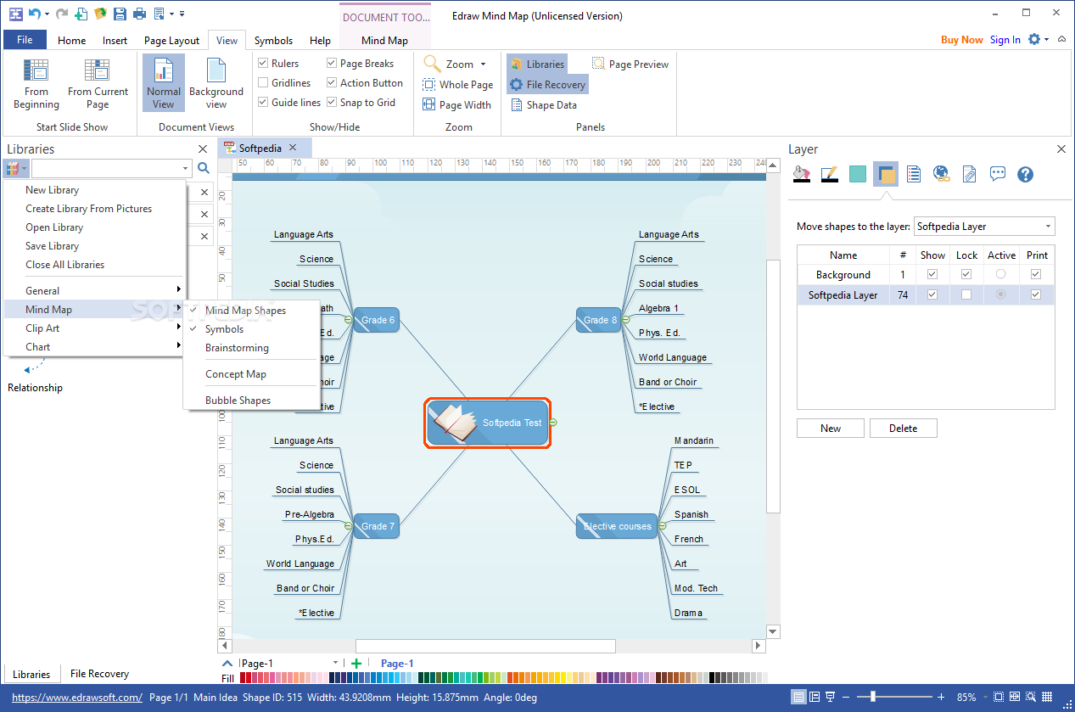Open the Shape Data list icon in panel
This screenshot has width=1075, height=712.
coord(914,174)
